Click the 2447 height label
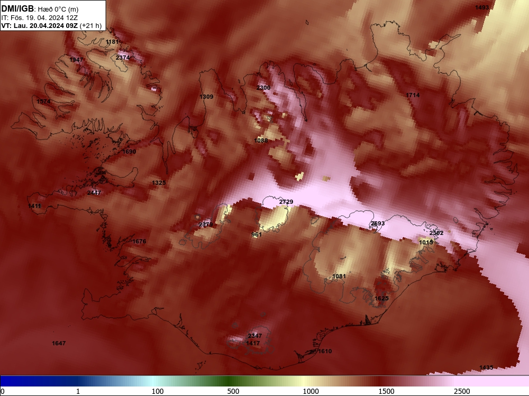 (x=94, y=193)
